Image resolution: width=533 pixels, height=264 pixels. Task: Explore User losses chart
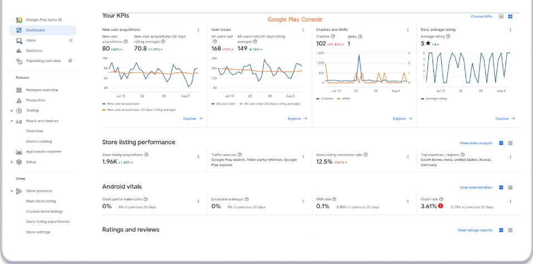[x=298, y=119]
